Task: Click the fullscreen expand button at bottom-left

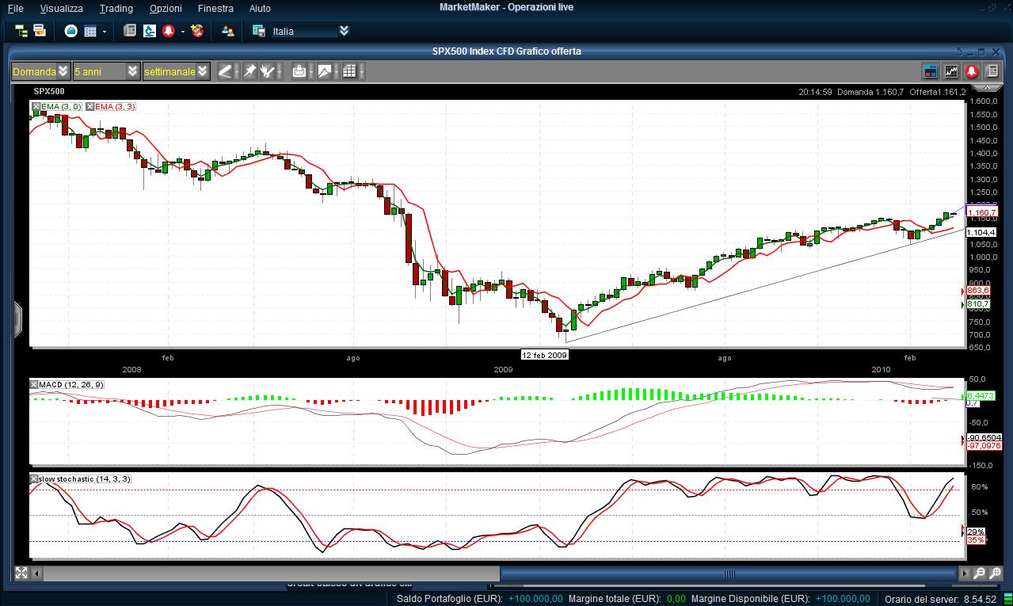Action: click(21, 573)
